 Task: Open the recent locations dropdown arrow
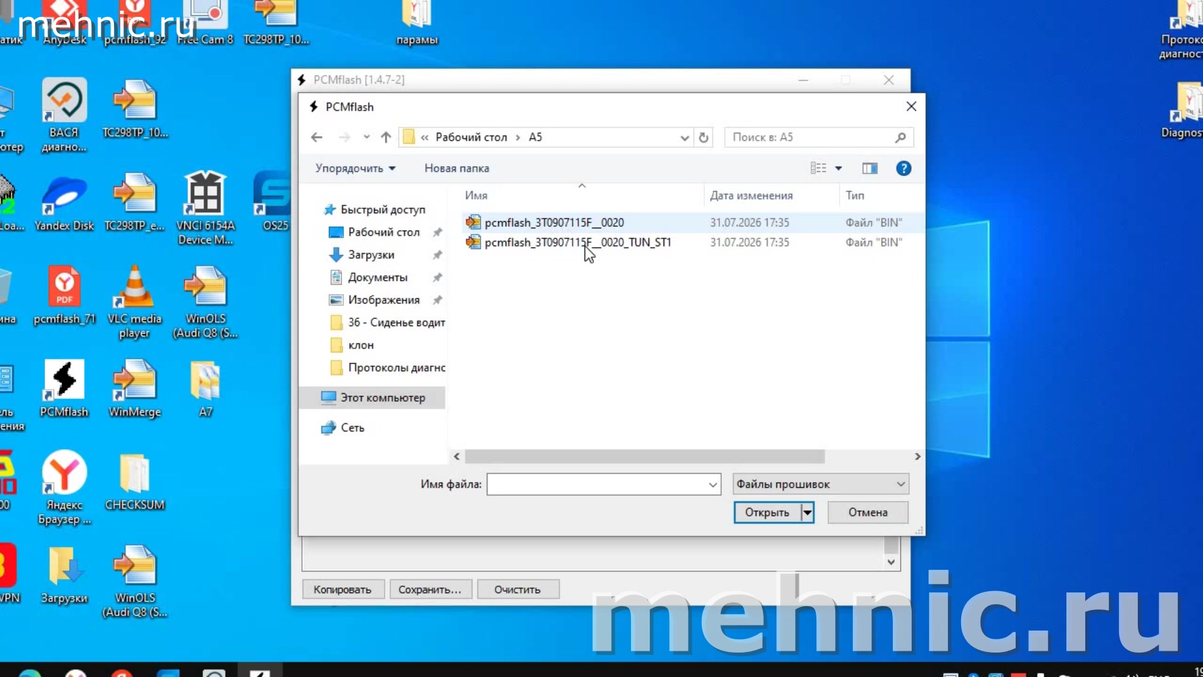click(x=367, y=137)
